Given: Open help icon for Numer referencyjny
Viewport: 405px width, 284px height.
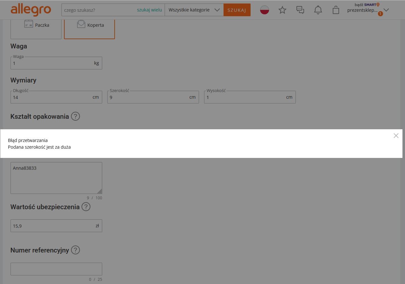Looking at the screenshot, I should point(75,250).
